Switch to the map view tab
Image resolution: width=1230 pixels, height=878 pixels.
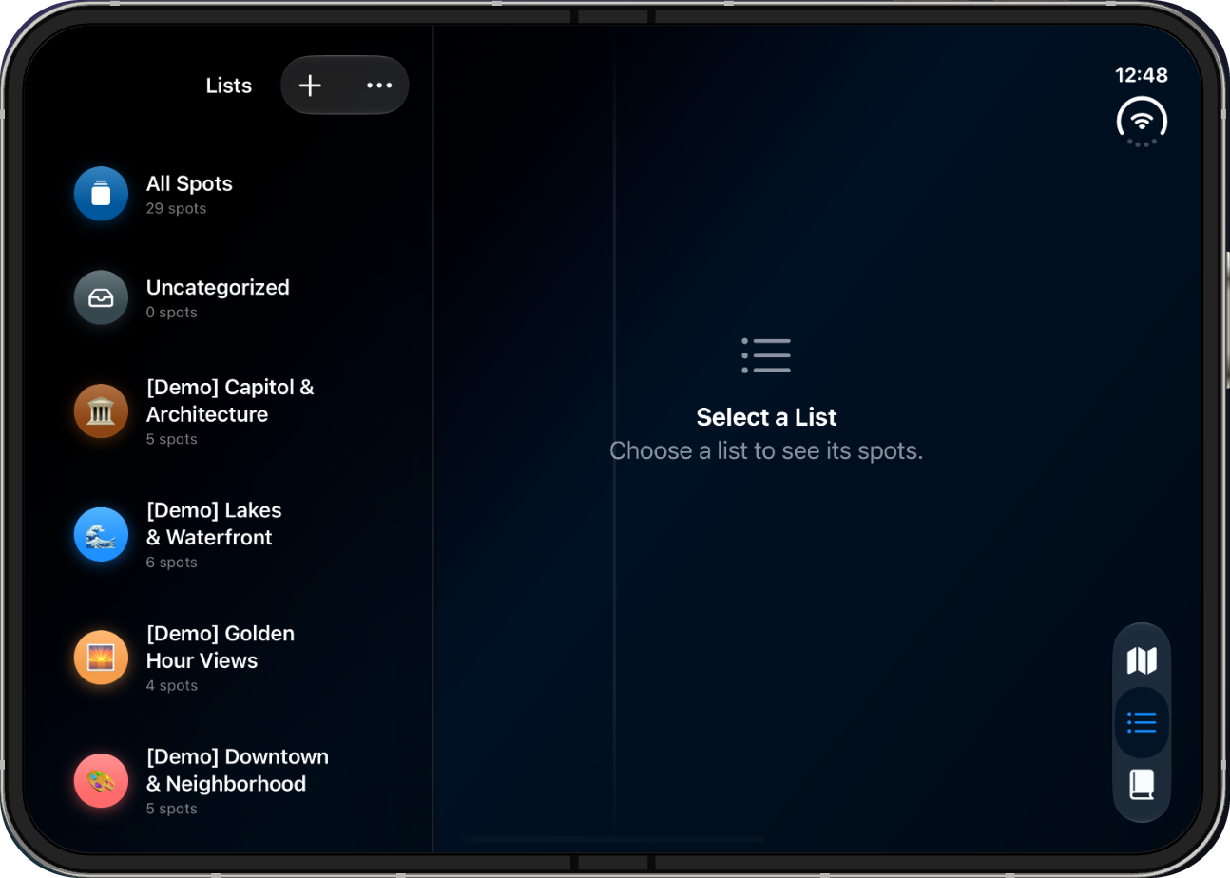point(1142,660)
